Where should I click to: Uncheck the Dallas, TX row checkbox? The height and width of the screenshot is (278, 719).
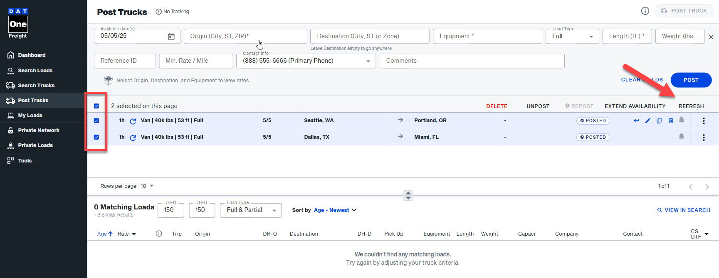point(96,137)
